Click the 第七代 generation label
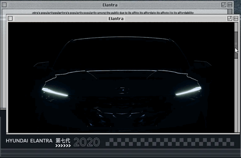Image resolution: width=241 pixels, height=158 pixels. (x=63, y=141)
